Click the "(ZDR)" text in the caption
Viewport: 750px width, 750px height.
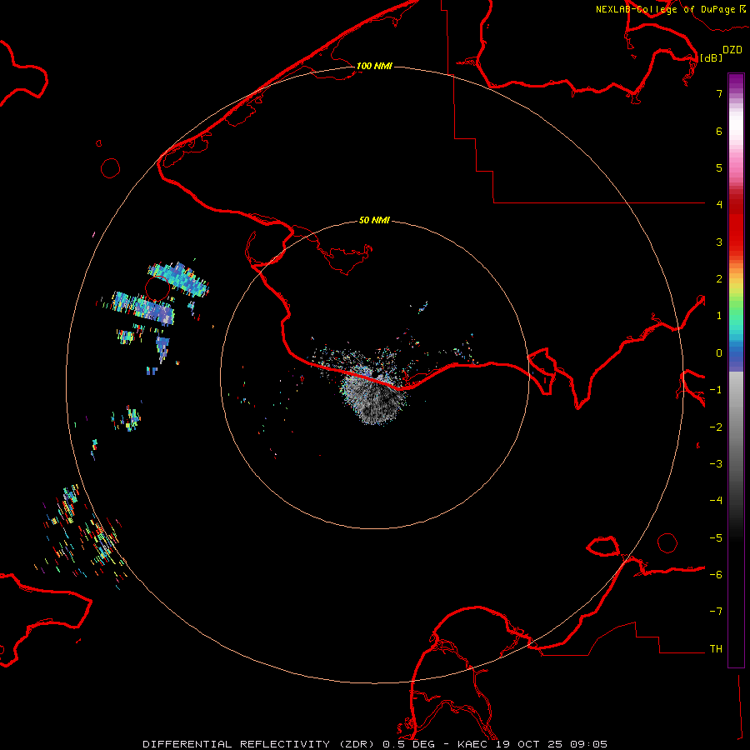point(355,744)
